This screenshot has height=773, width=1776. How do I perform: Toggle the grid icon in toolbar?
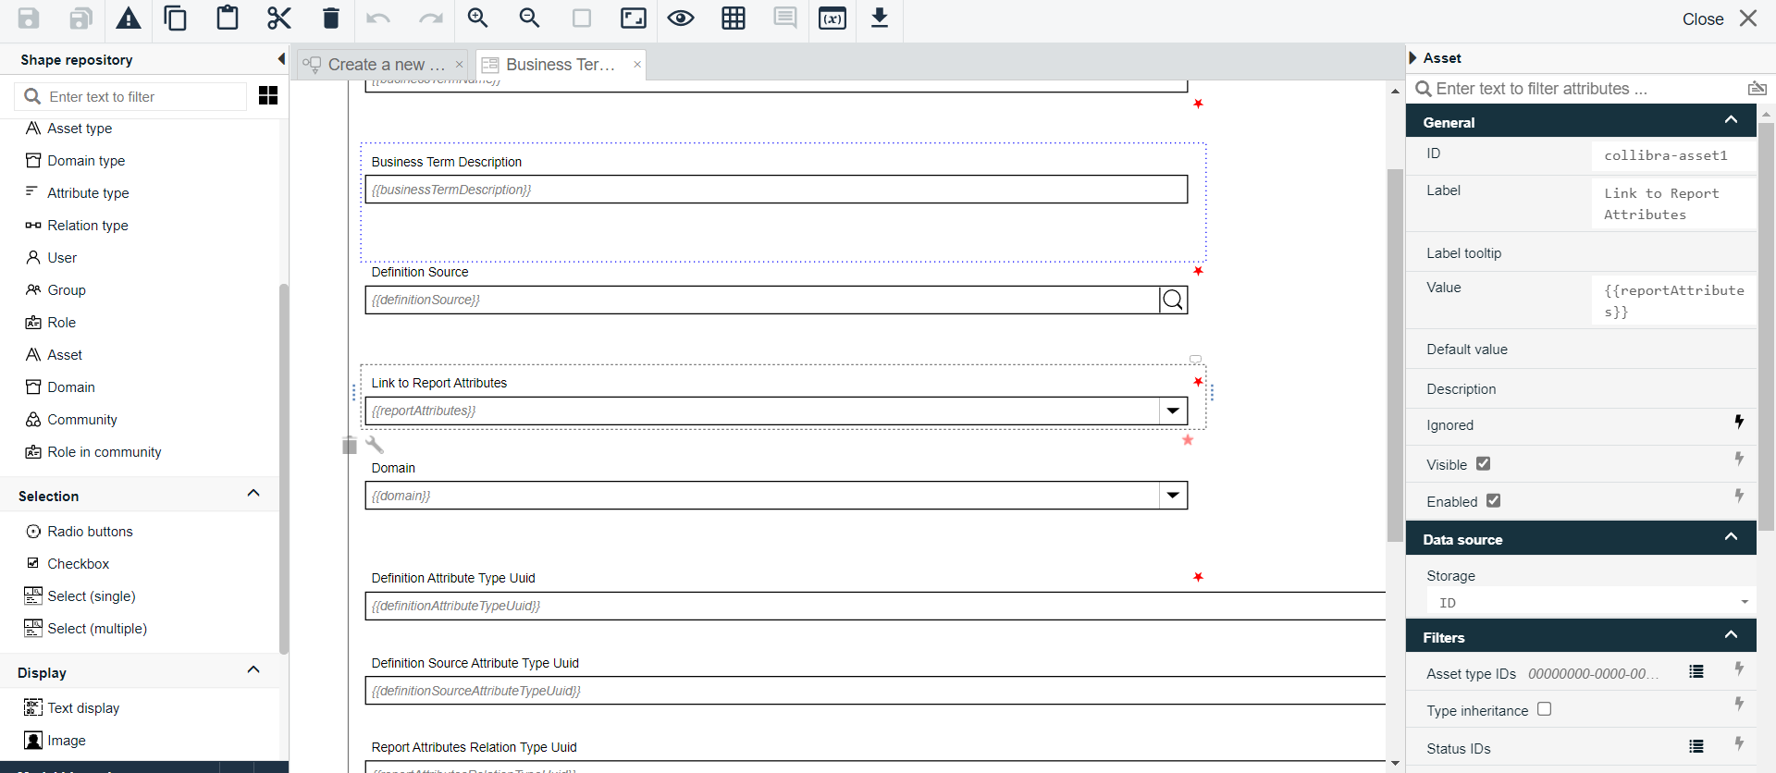click(x=734, y=18)
